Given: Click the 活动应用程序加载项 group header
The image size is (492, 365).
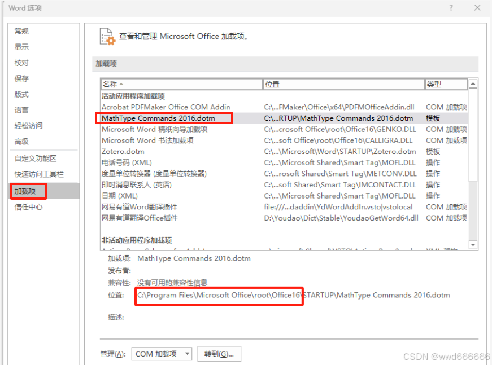Looking at the screenshot, I should click(x=133, y=96).
